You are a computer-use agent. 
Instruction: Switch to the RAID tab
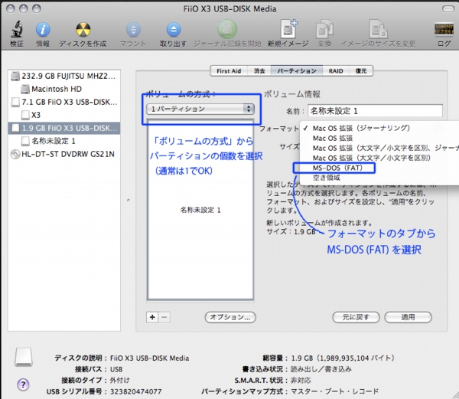[x=336, y=70]
